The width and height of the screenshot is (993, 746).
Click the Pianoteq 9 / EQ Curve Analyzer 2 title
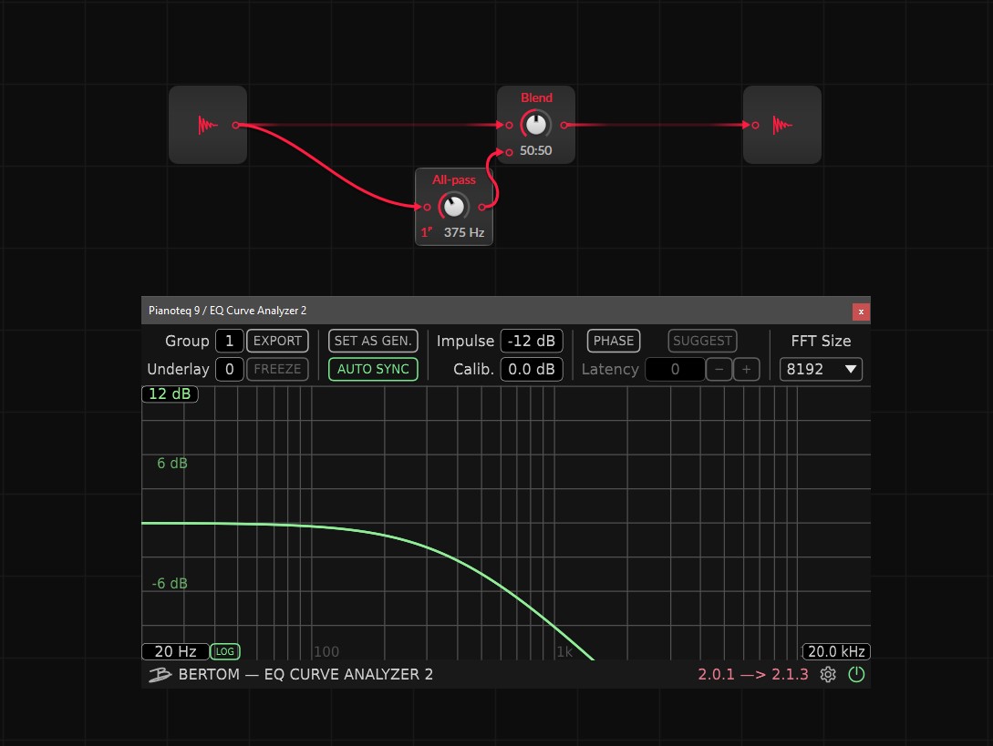click(x=227, y=311)
